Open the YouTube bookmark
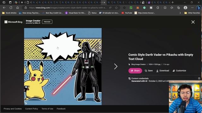202x113 pixels. tap(127, 13)
